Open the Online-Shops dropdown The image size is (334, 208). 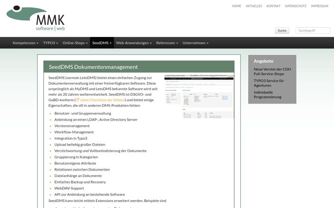(x=75, y=43)
